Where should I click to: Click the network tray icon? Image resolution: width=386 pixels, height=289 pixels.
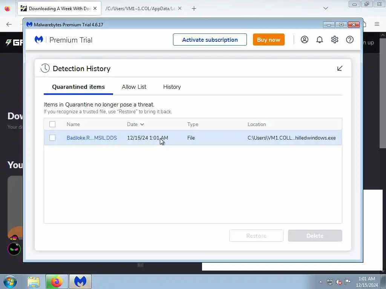tap(329, 282)
